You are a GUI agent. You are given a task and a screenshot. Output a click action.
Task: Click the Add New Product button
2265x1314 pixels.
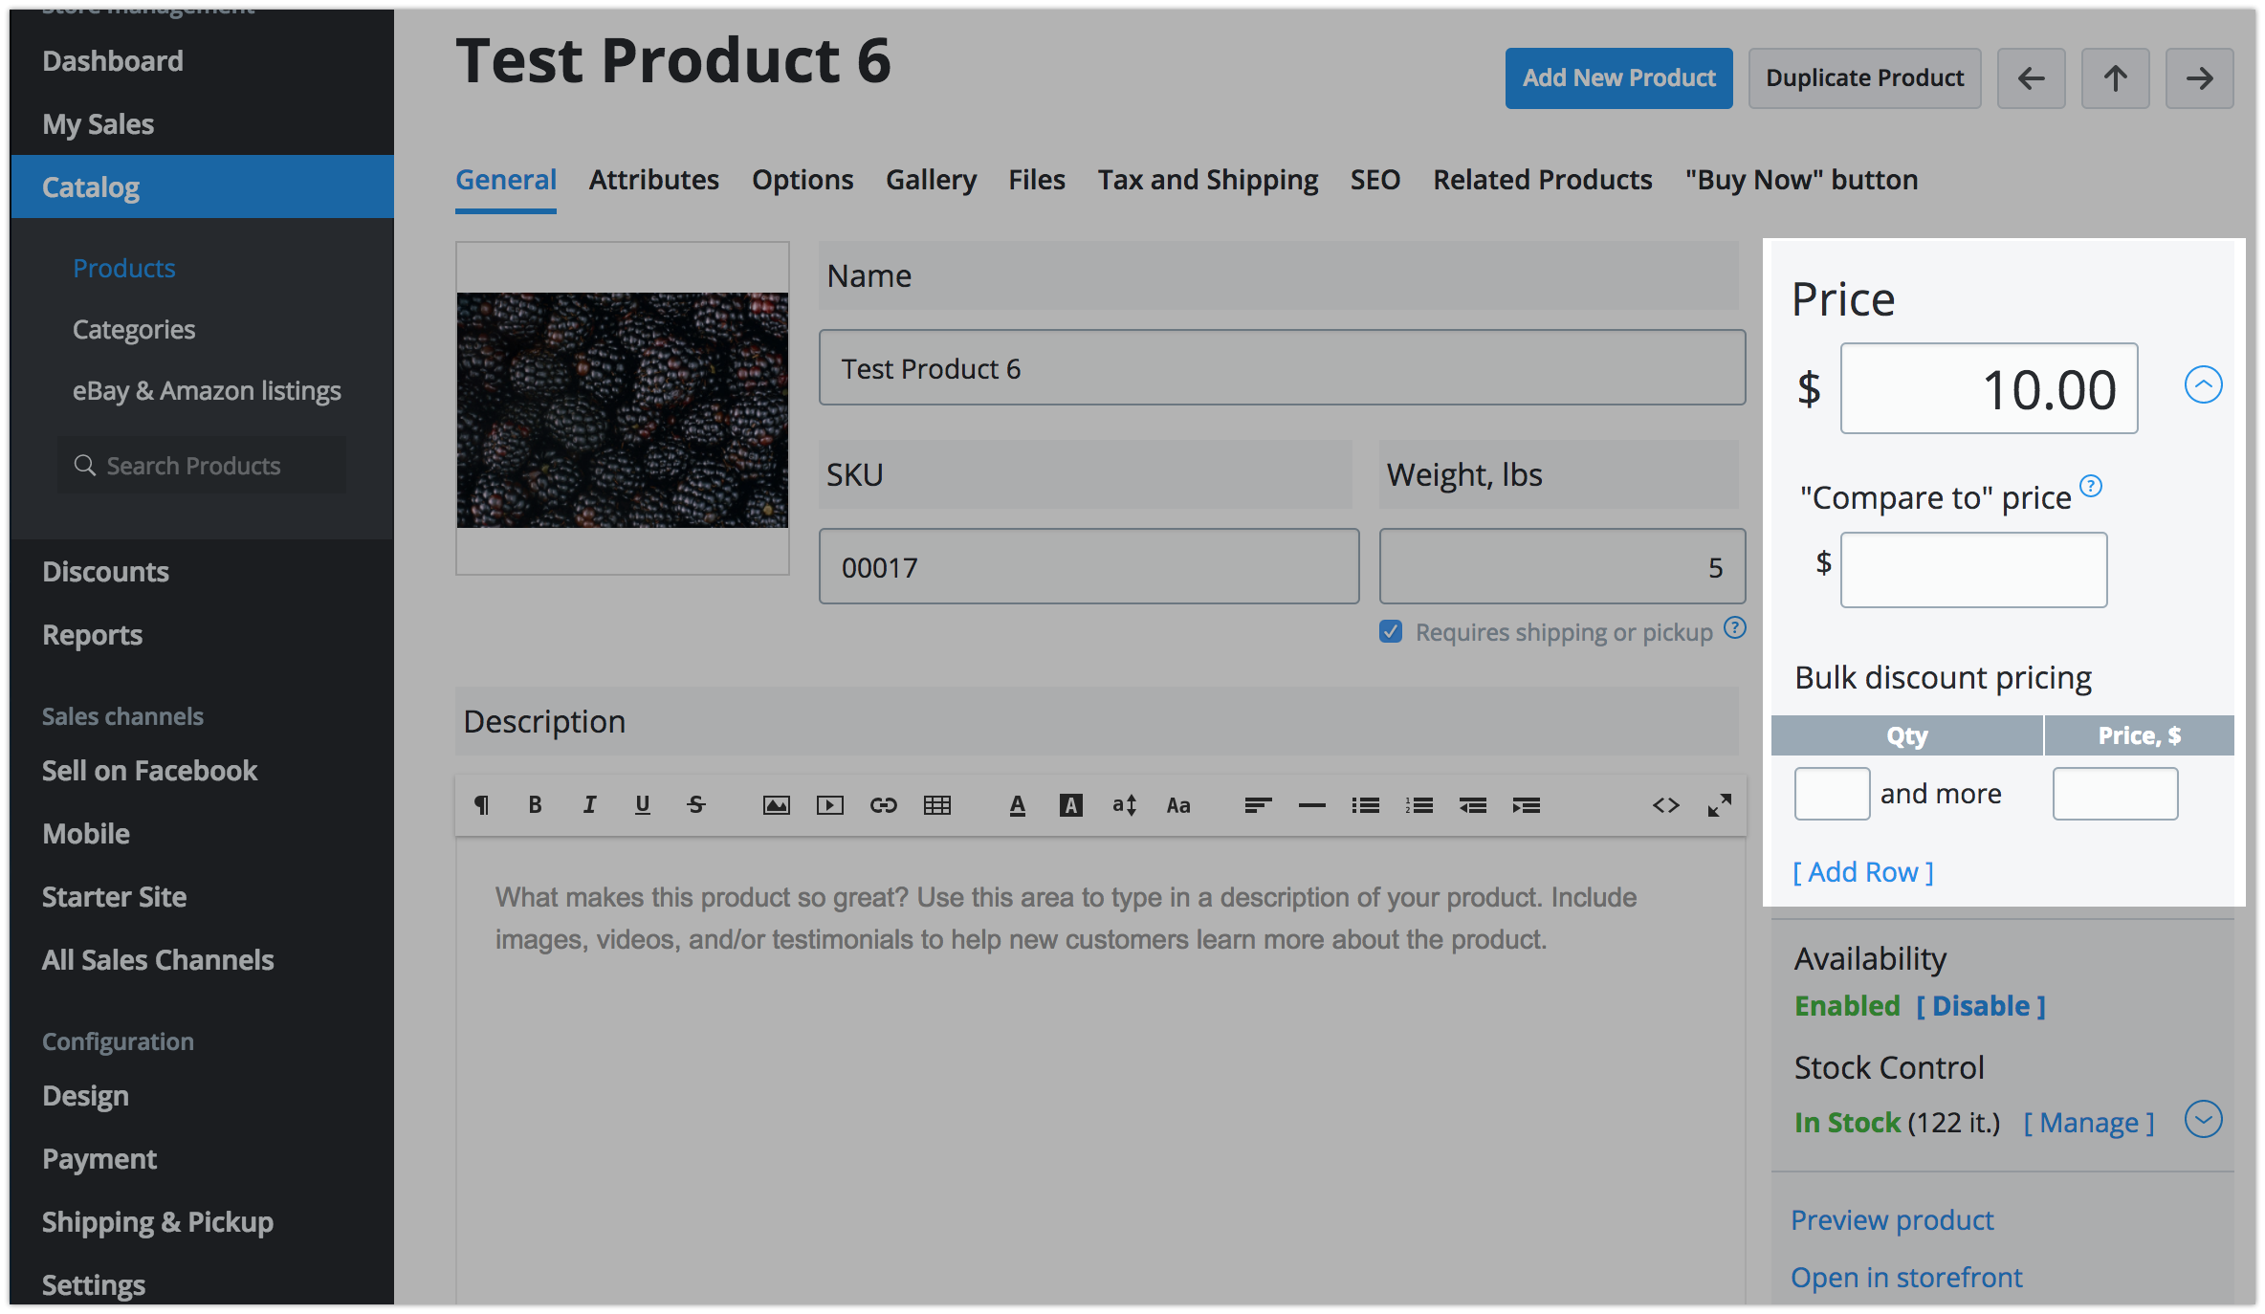1618,78
